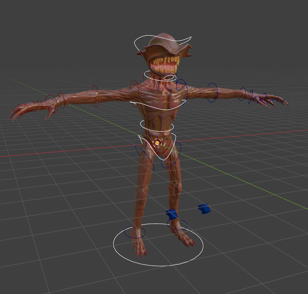Select the blue ankle ring on the forward foot

tap(135, 232)
